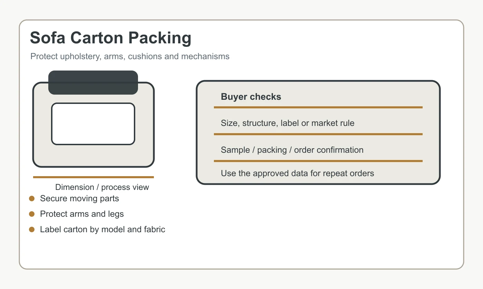
Task: Click the Sofa Carton Packing title
Action: (x=111, y=38)
